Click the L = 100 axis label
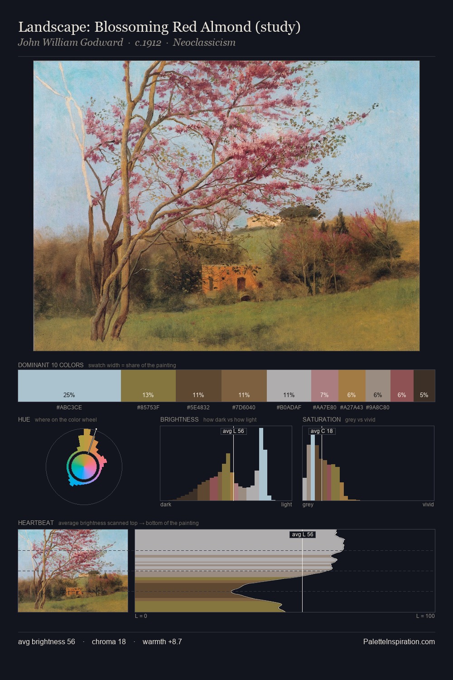 pos(425,616)
